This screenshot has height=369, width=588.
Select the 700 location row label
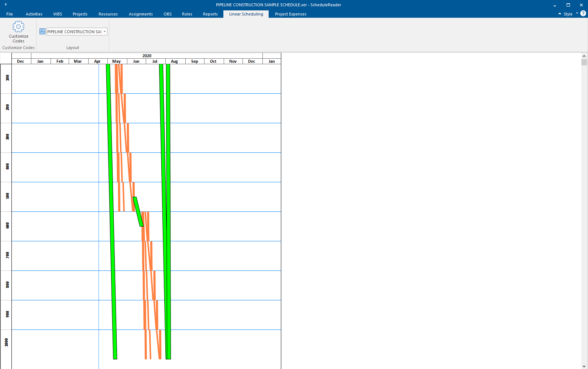pyautogui.click(x=7, y=255)
